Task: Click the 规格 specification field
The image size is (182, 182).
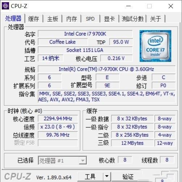Action: (x=107, y=69)
